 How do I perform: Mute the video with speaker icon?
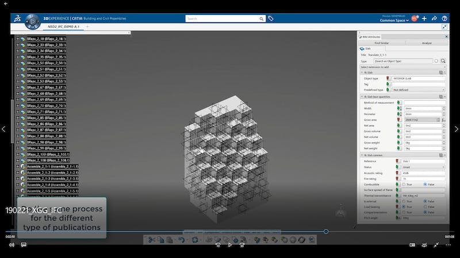coord(11,245)
